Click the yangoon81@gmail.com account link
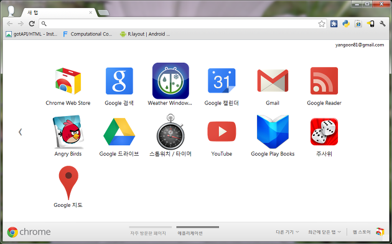 pyautogui.click(x=360, y=45)
